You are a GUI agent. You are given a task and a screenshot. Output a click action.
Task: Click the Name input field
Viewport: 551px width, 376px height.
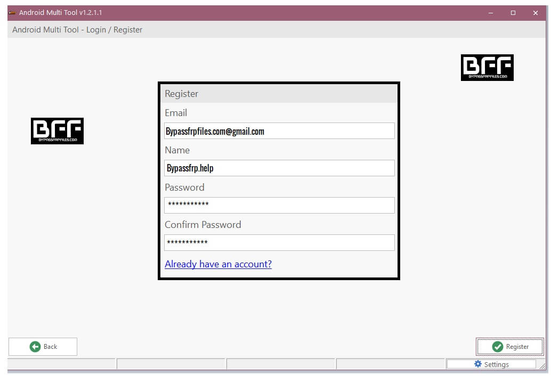tap(279, 168)
